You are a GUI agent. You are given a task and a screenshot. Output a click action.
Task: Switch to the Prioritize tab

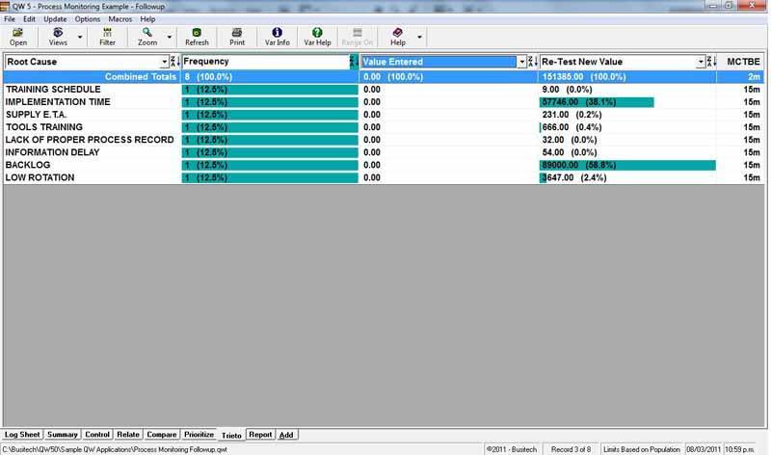click(199, 435)
